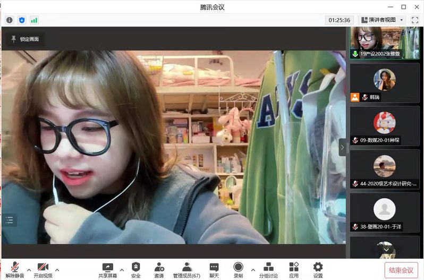Open 管理成员(67) member list
Viewport: 424px width, 280px height.
[186, 270]
